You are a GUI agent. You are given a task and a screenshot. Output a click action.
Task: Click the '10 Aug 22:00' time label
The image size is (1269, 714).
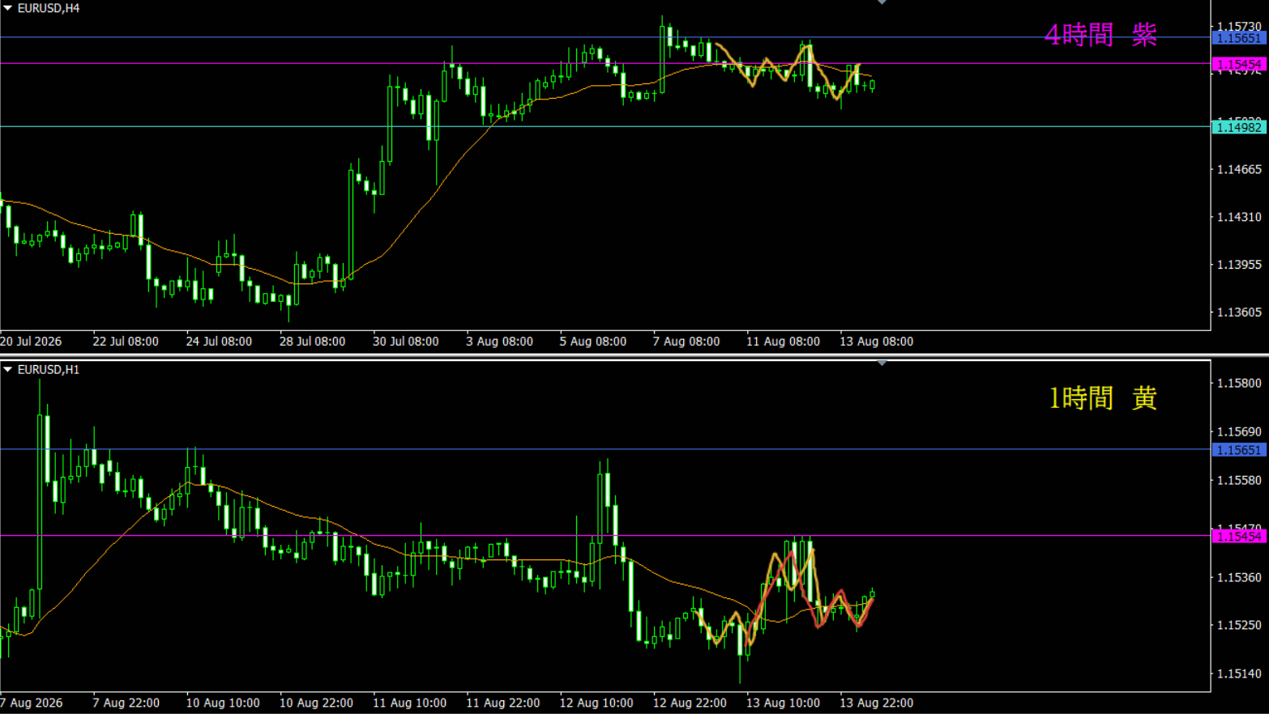click(316, 703)
